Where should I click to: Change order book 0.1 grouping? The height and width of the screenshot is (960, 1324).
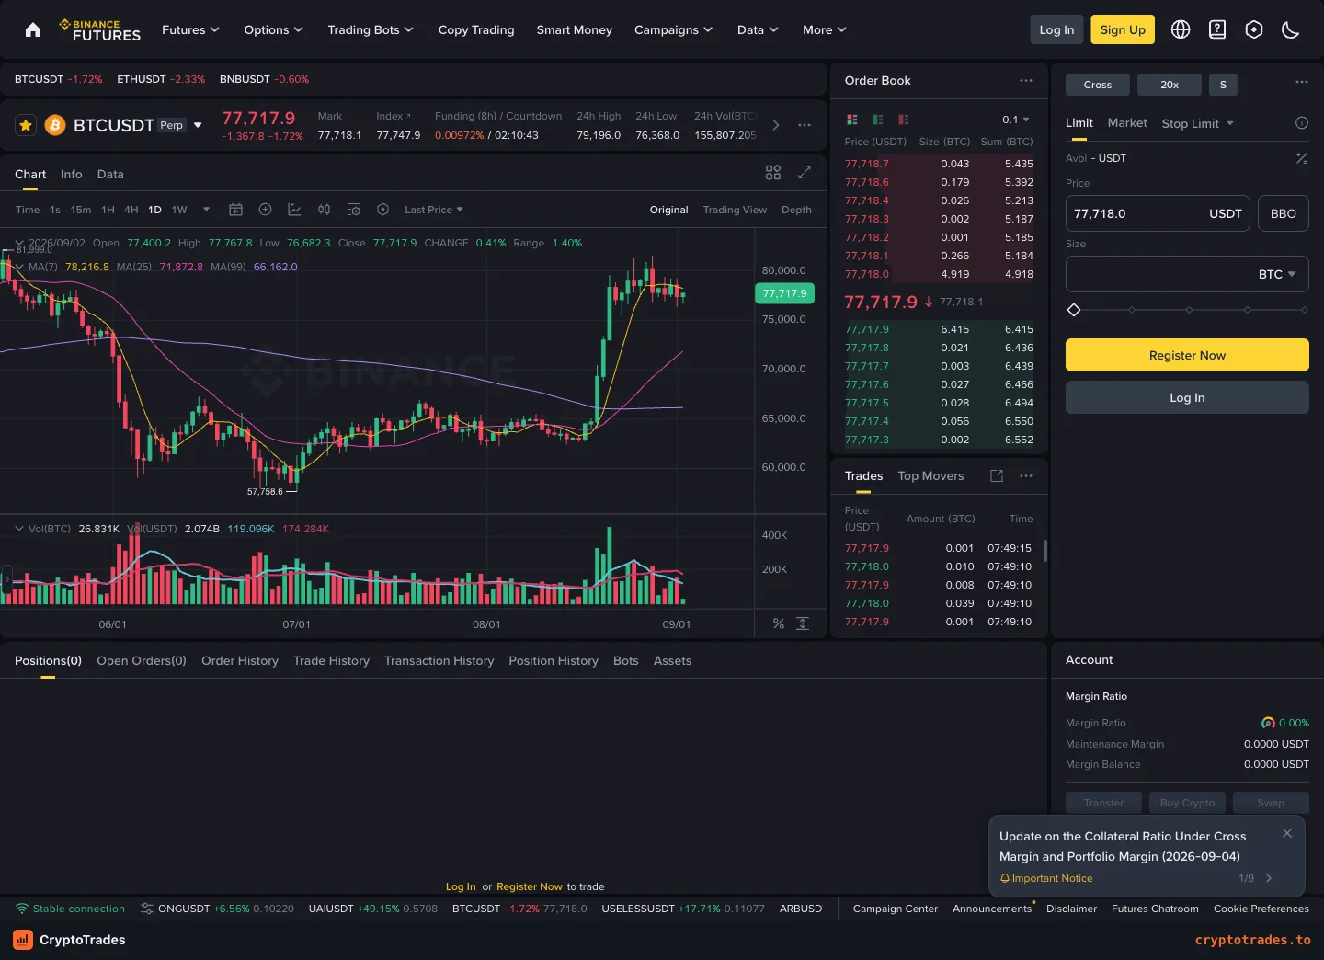(x=1016, y=120)
